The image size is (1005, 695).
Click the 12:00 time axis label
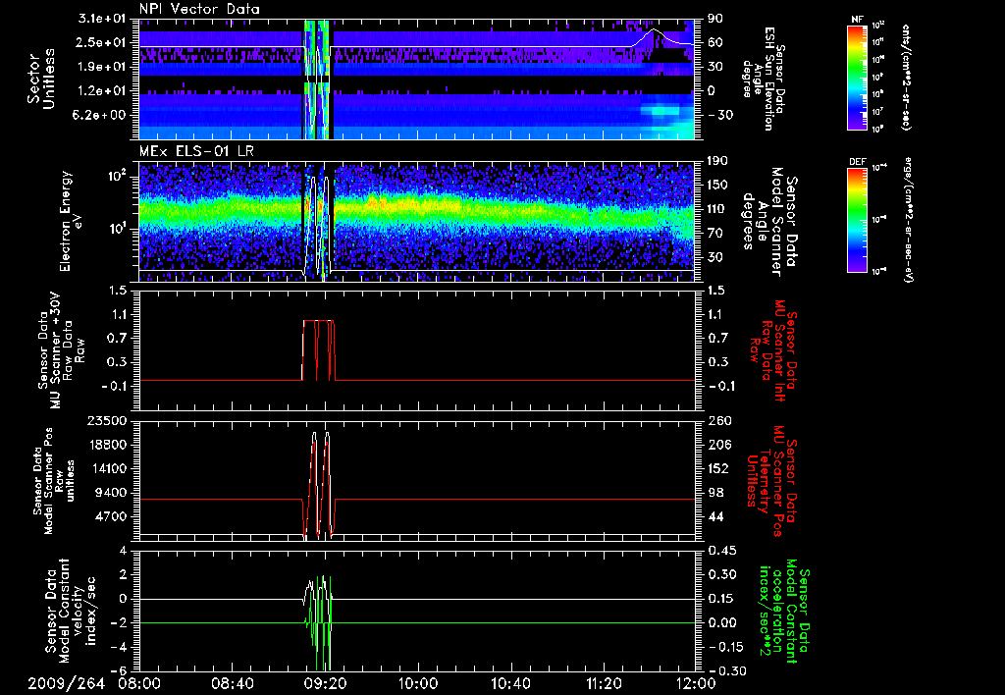(x=695, y=683)
